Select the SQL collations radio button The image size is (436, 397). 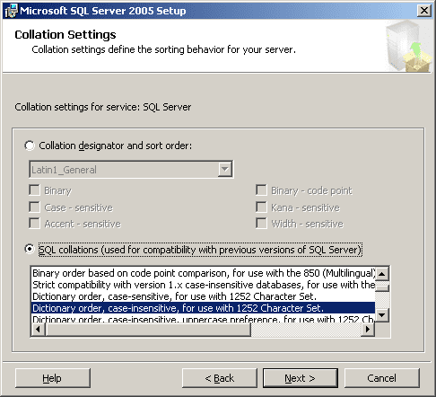(30, 249)
